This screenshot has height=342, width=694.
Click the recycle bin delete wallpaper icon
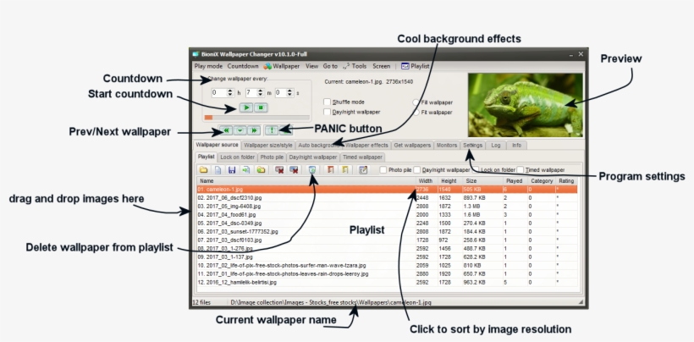312,170
